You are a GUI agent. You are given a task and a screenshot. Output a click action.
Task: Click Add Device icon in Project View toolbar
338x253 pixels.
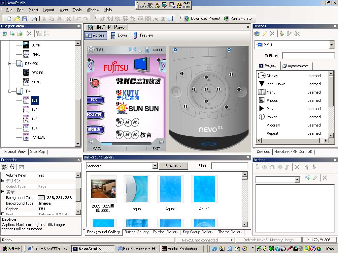(4, 33)
